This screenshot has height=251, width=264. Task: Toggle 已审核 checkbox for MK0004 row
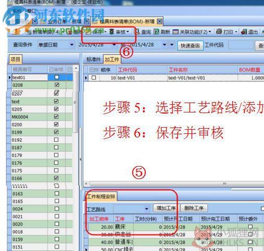[x=56, y=117]
